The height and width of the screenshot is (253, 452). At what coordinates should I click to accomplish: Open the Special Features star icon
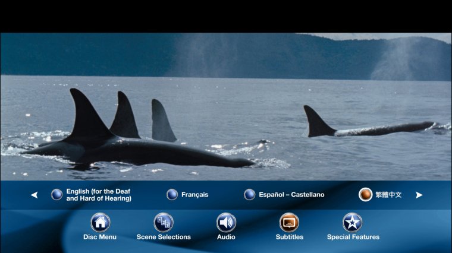tap(352, 222)
